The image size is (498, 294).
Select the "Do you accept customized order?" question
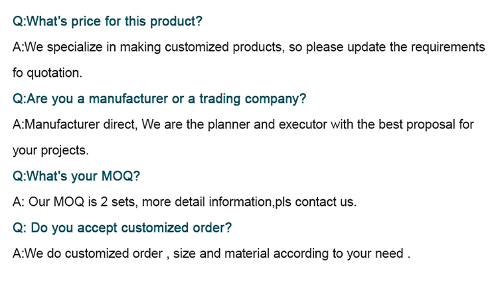pos(122,228)
